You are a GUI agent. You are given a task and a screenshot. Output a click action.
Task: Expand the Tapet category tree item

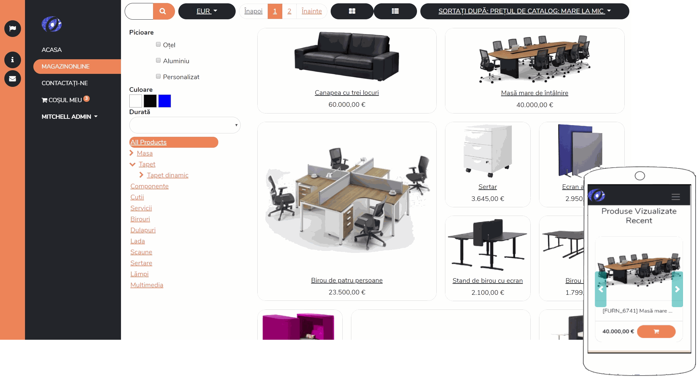[133, 164]
